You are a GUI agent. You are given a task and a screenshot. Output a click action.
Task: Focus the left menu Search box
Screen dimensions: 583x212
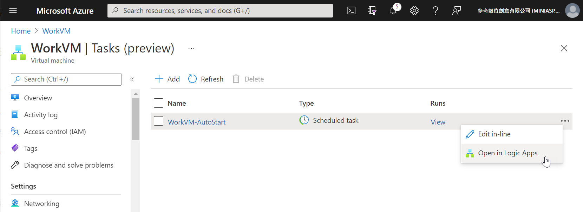pos(66,79)
